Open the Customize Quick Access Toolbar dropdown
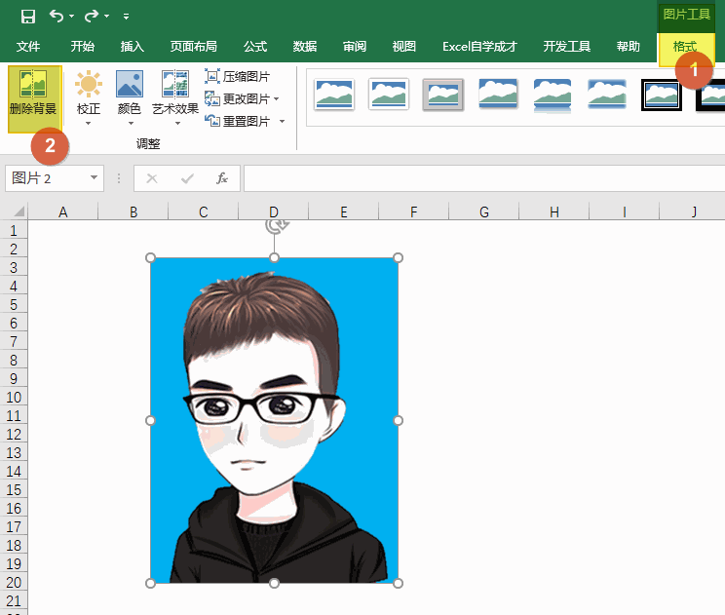Viewport: 725px width, 615px height. point(126,17)
